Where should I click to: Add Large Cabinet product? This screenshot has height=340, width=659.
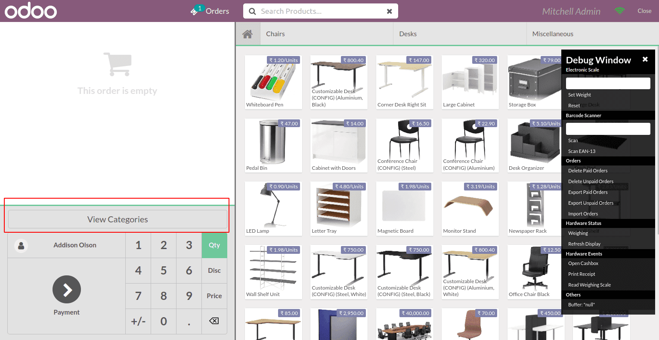[x=470, y=82]
